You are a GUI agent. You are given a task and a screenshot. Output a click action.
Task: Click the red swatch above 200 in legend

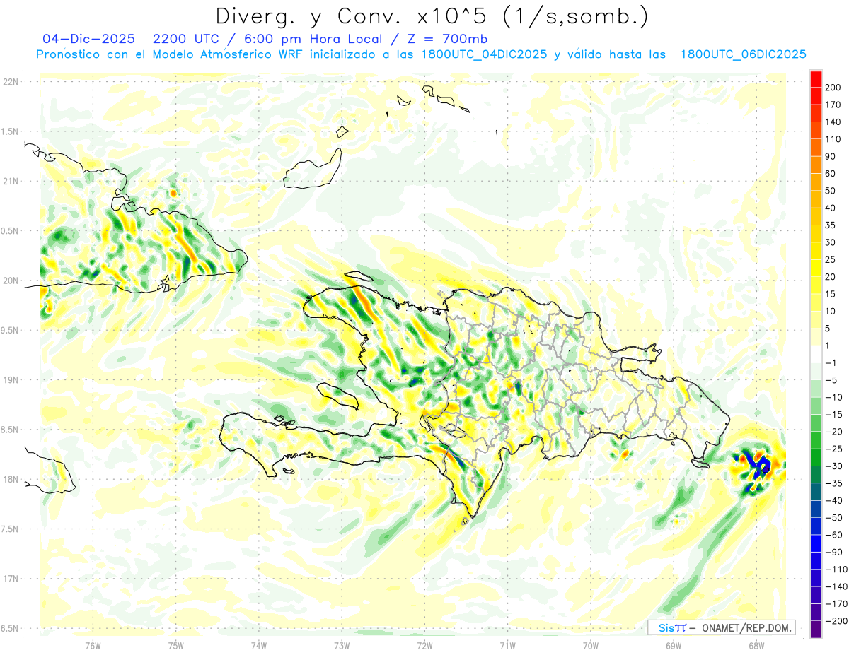[x=816, y=78]
